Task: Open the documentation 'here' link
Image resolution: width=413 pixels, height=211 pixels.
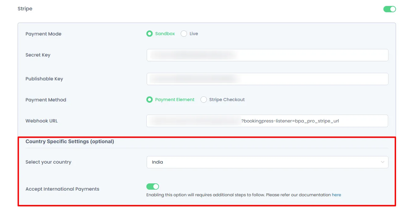Action: (337, 195)
